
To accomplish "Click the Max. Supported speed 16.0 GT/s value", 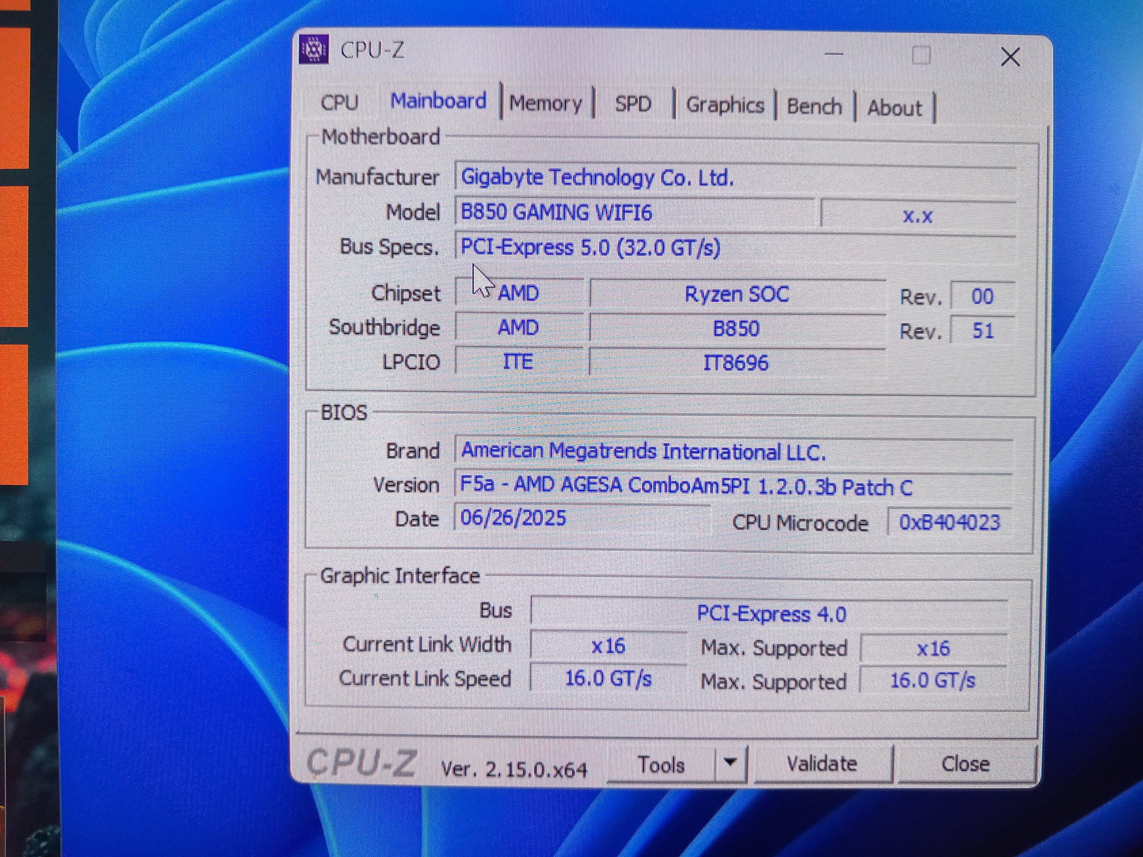I will [x=933, y=680].
